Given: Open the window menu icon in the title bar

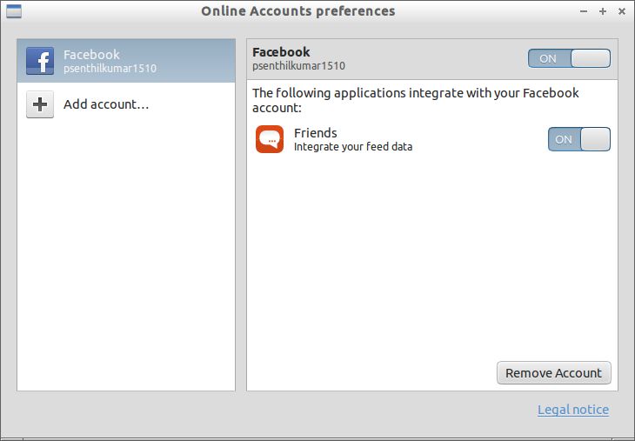Looking at the screenshot, I should click(14, 11).
